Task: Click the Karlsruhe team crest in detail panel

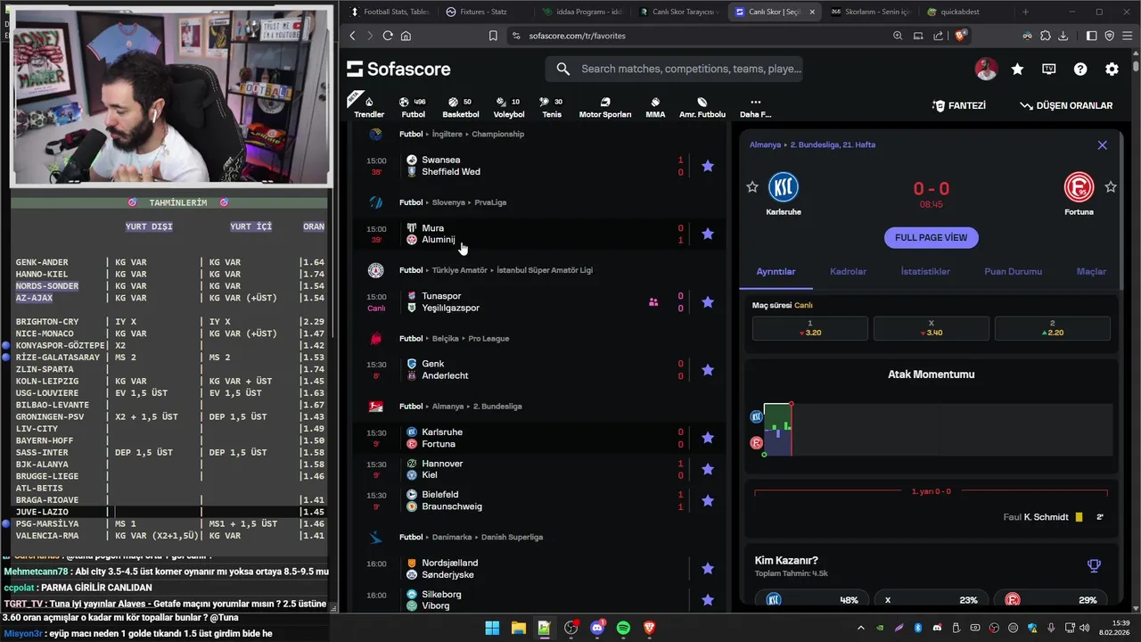Action: tap(783, 187)
